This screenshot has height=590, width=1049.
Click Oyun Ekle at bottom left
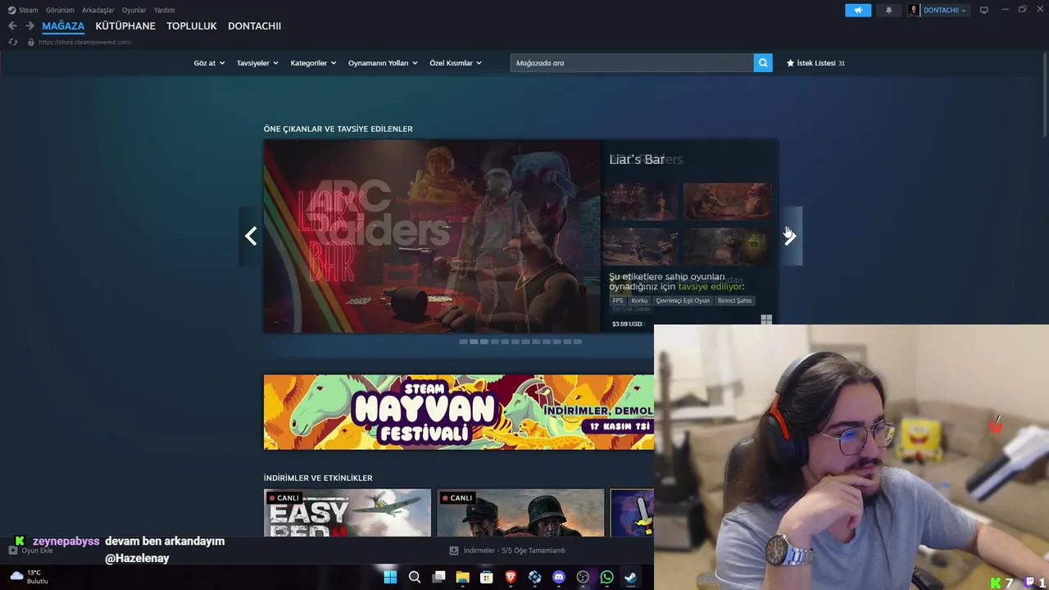pos(31,551)
